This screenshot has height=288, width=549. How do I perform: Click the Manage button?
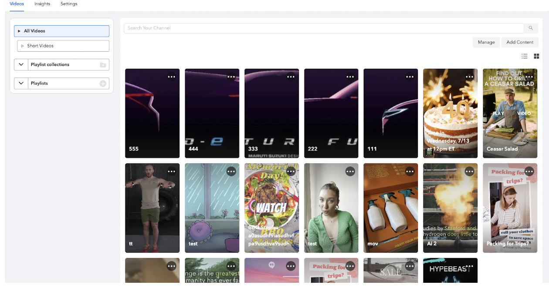point(486,42)
